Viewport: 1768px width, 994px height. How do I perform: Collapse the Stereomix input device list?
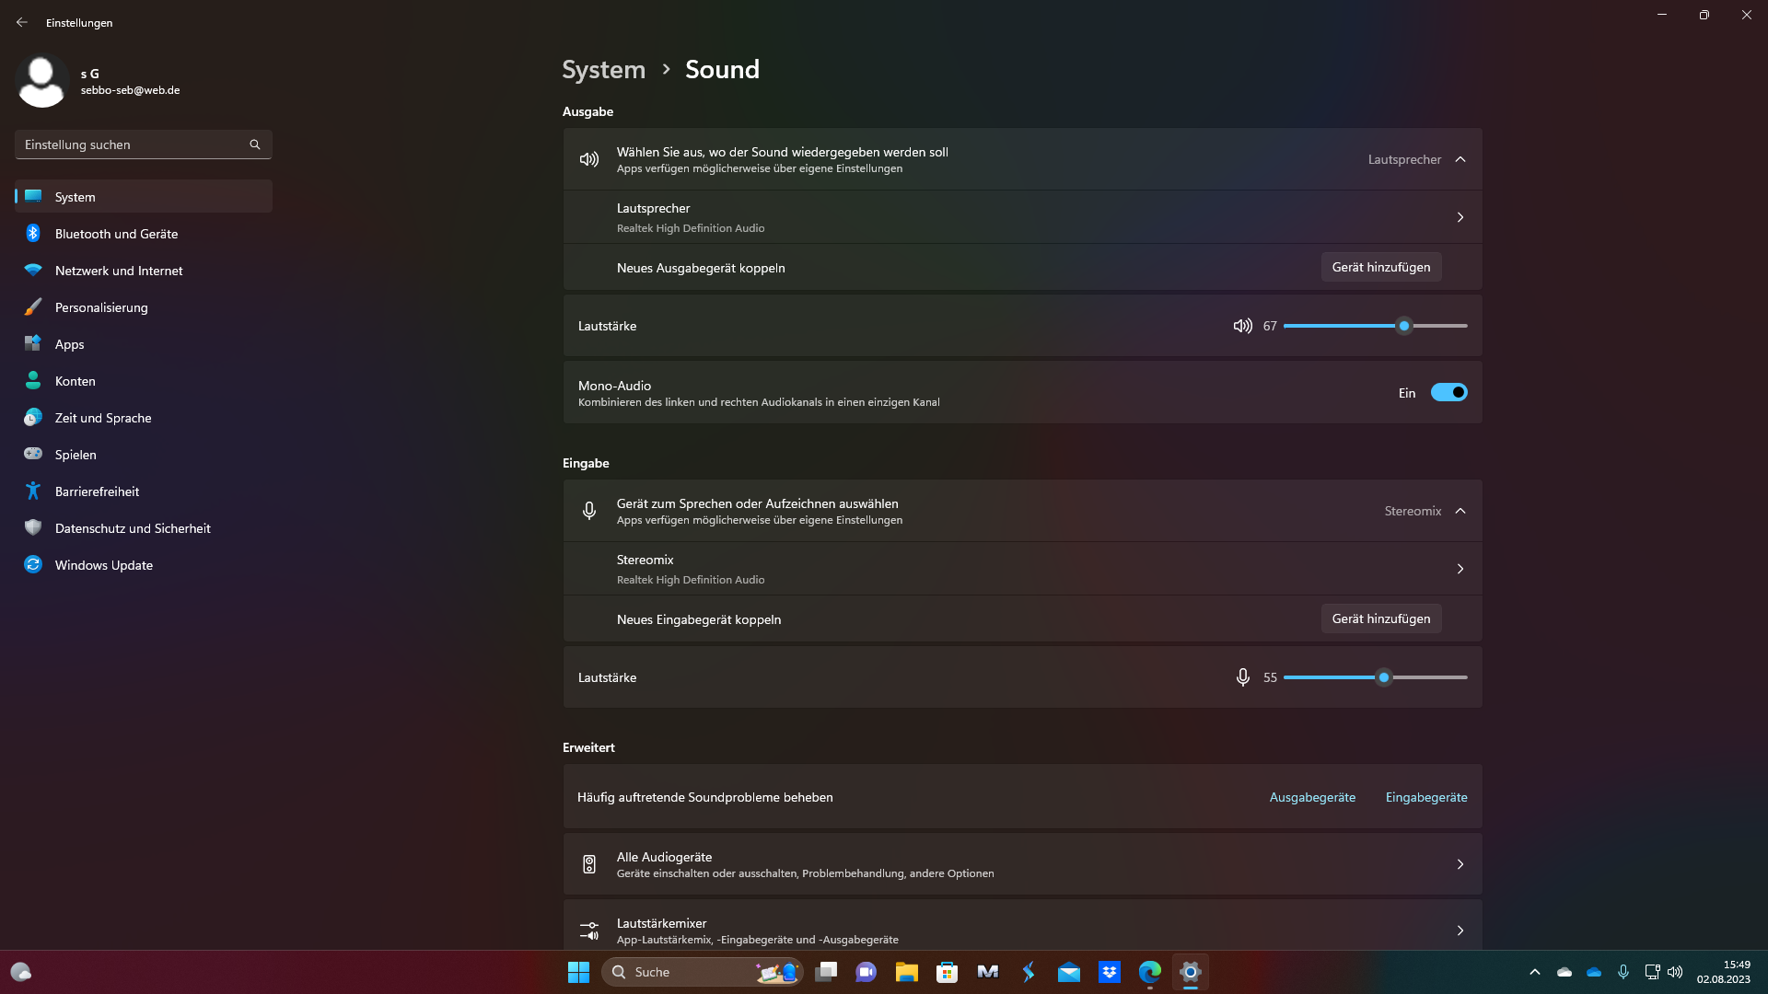1460,511
